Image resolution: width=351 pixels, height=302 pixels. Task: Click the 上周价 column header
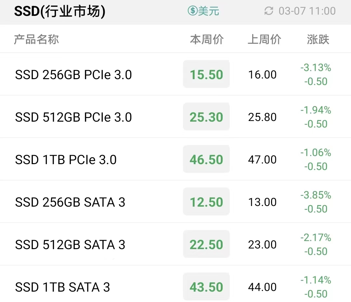point(264,40)
